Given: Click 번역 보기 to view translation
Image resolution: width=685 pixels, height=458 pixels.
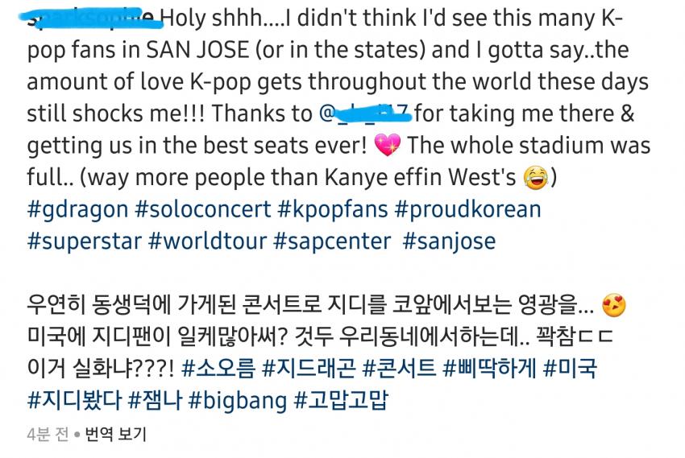Looking at the screenshot, I should tap(115, 435).
